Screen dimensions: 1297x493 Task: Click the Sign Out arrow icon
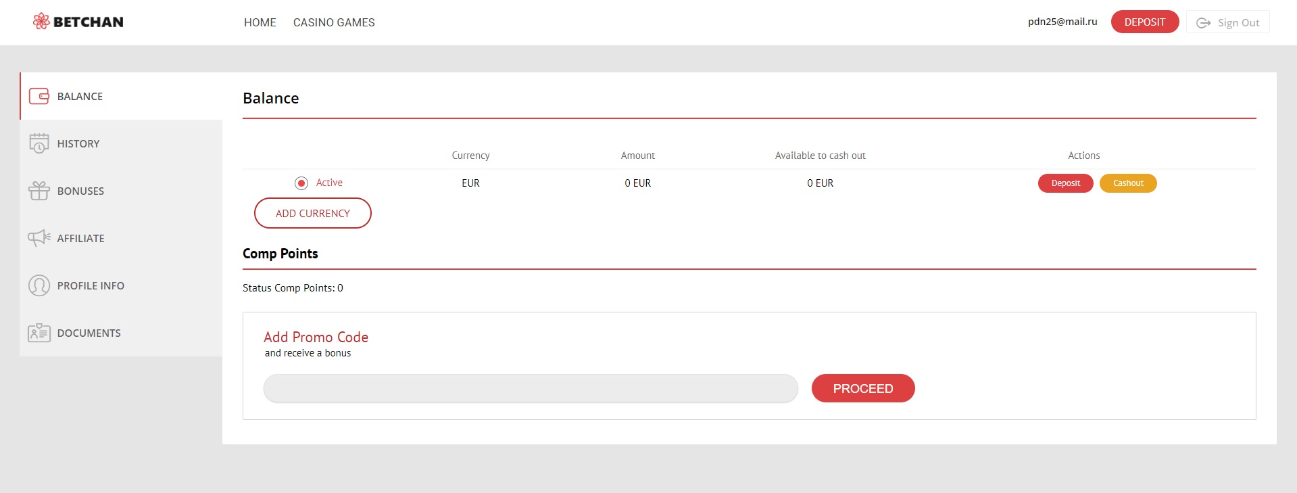click(x=1203, y=23)
